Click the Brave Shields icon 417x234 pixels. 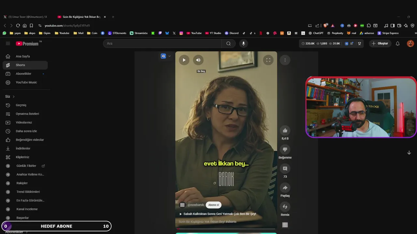[325, 26]
